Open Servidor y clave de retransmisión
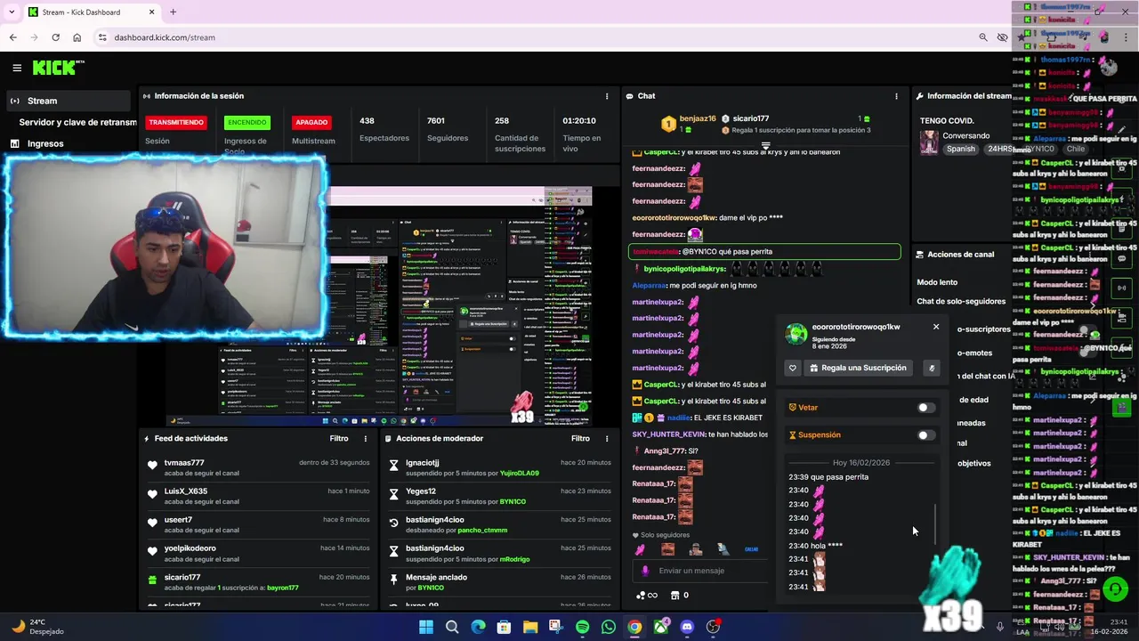Screen dimensions: 1139x641 78,122
